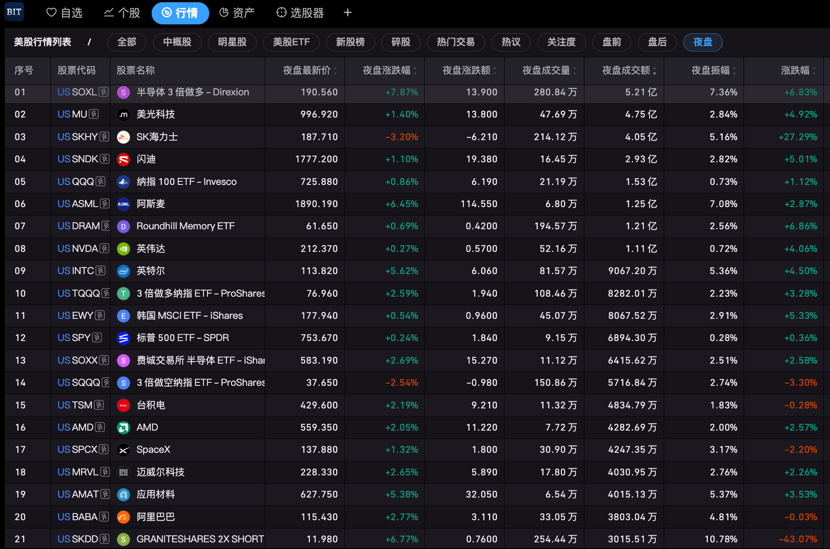Click the Micron (美光科技) logo icon
The width and height of the screenshot is (830, 549).
click(x=123, y=115)
